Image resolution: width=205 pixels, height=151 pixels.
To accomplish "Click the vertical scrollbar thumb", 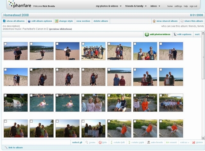I will (203, 57).
